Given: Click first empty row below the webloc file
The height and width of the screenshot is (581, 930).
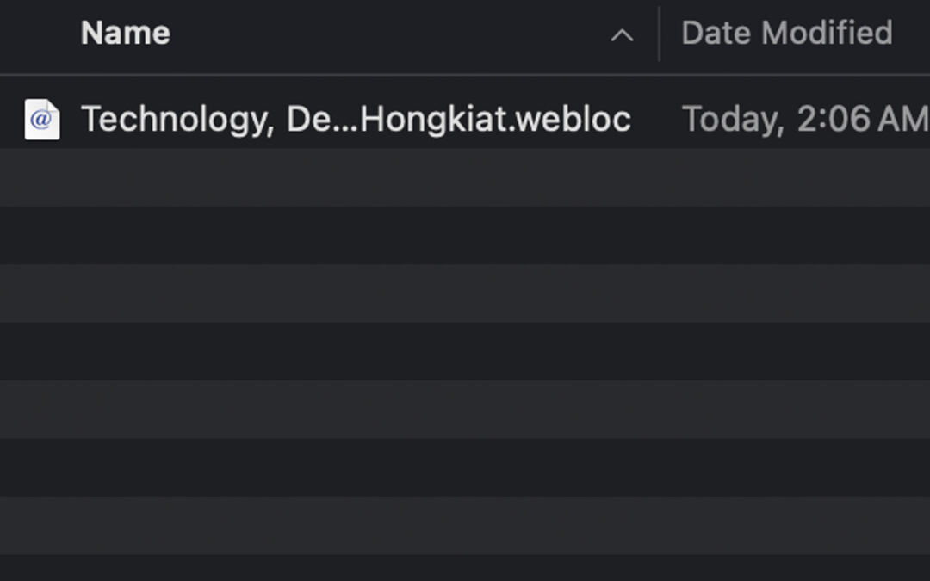Looking at the screenshot, I should tap(465, 177).
